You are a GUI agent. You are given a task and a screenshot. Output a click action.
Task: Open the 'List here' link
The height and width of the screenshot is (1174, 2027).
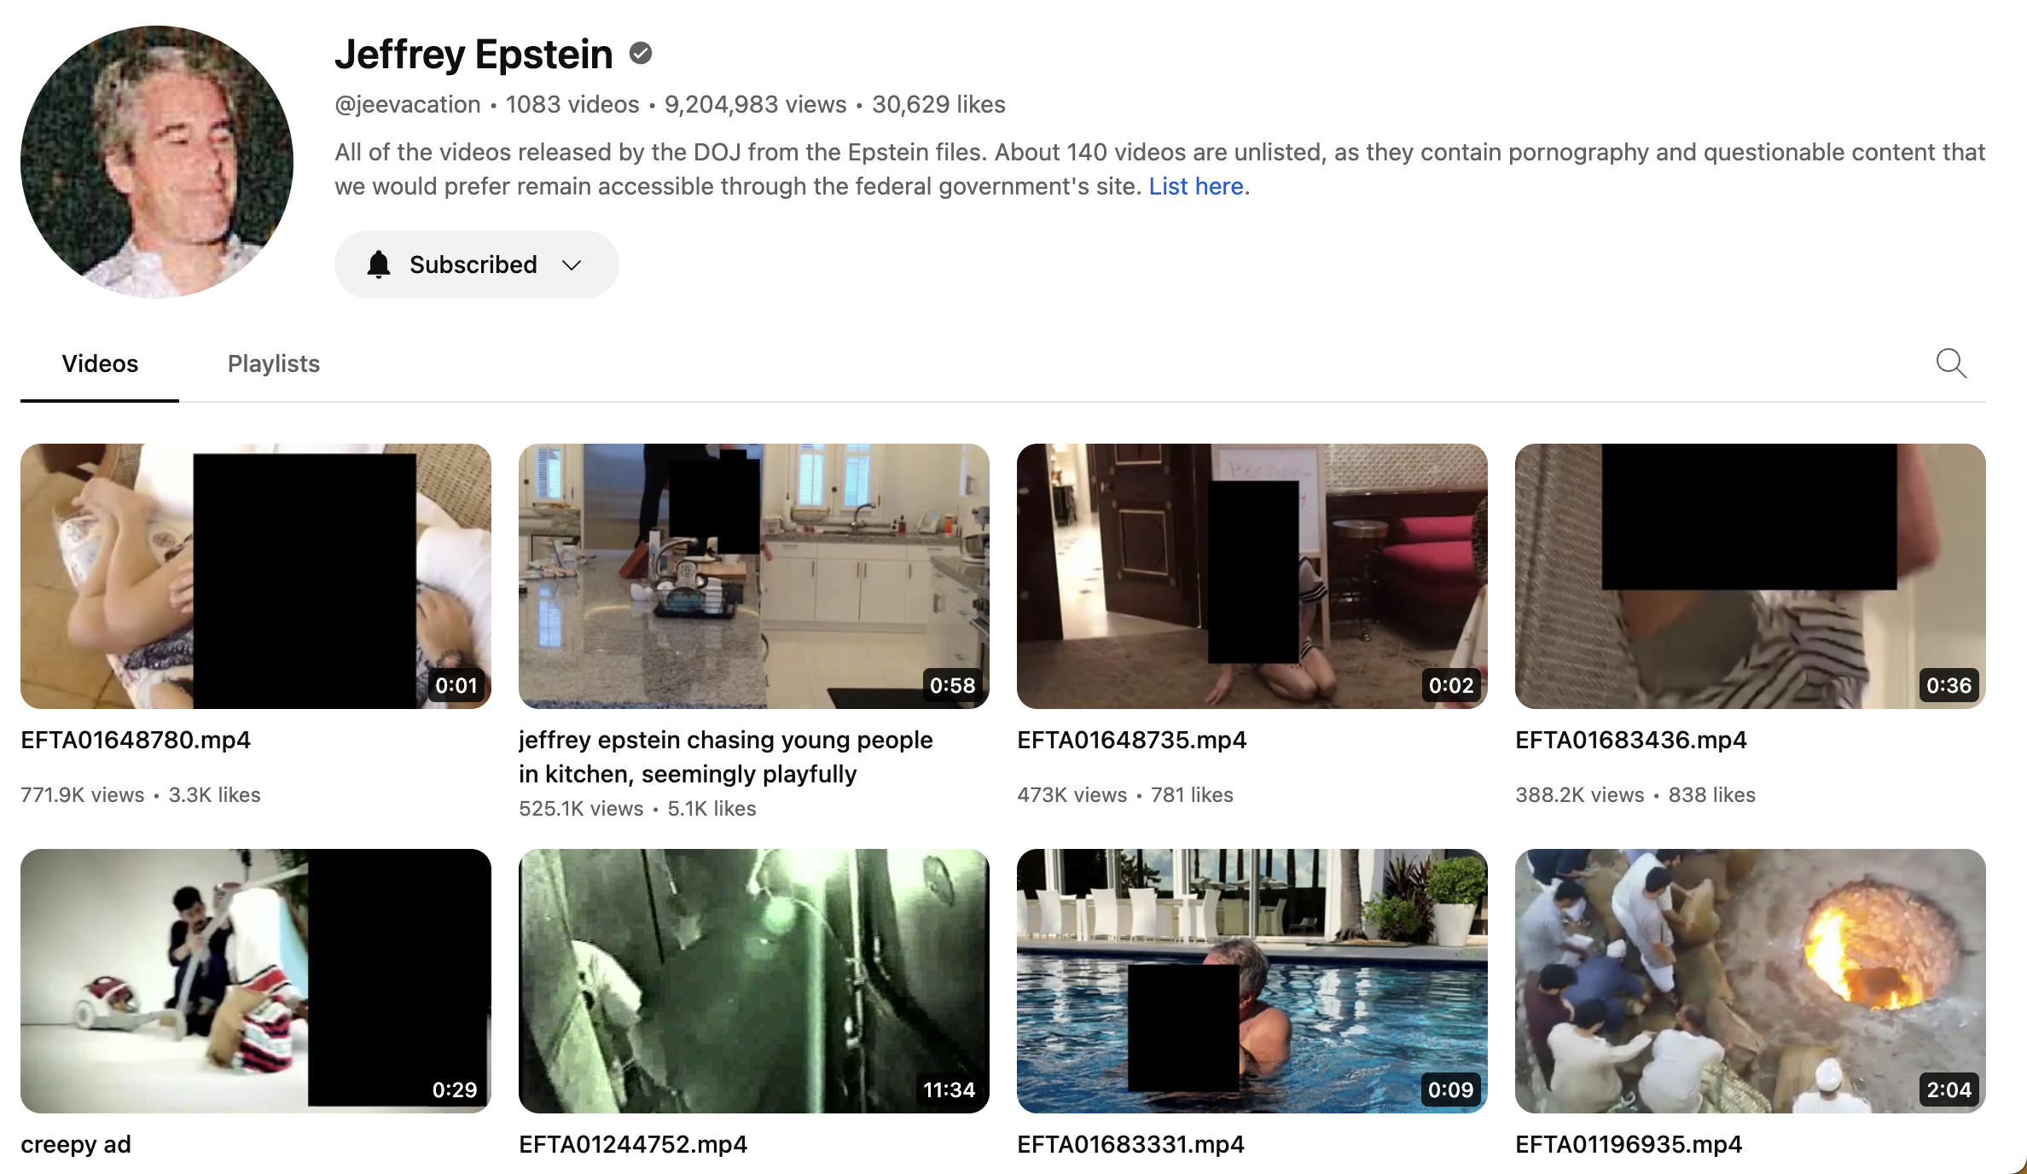coord(1196,186)
